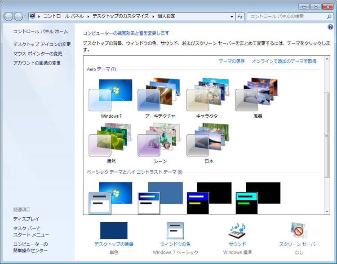Expand arrow before デスクトップのカスタマイズ breadcrumb
The width and height of the screenshot is (337, 264).
click(x=88, y=16)
